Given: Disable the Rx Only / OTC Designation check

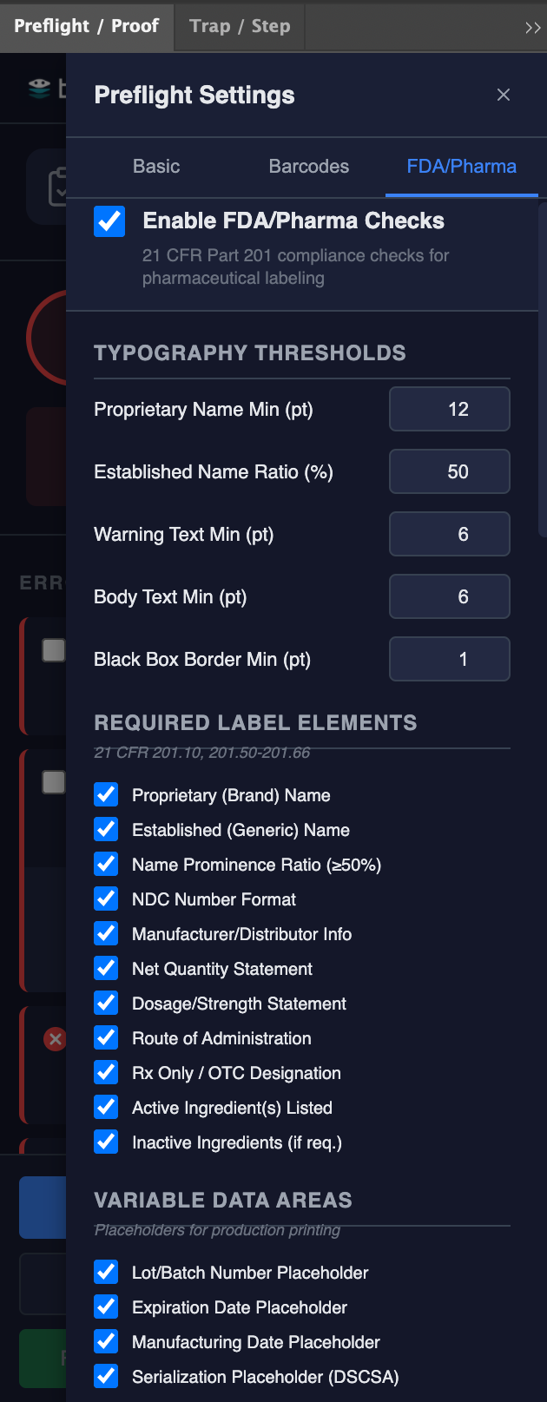Looking at the screenshot, I should [105, 1072].
